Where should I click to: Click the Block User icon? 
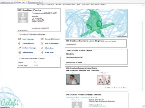click(42, 48)
